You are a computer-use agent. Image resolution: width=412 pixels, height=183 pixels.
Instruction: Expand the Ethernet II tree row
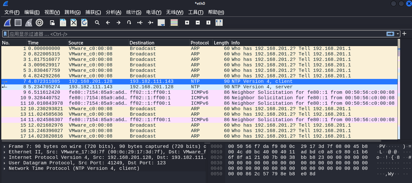[5, 152]
